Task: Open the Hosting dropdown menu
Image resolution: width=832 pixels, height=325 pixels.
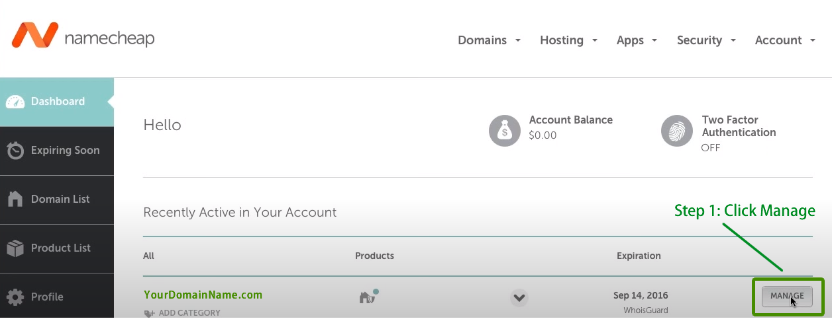Action: [568, 40]
